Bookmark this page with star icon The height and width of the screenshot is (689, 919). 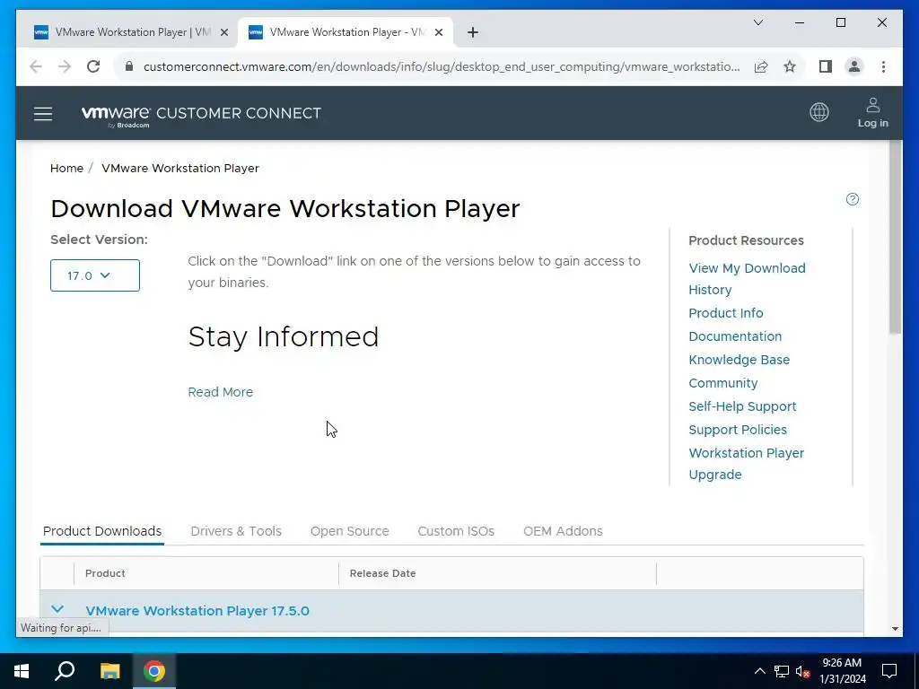[x=790, y=66]
